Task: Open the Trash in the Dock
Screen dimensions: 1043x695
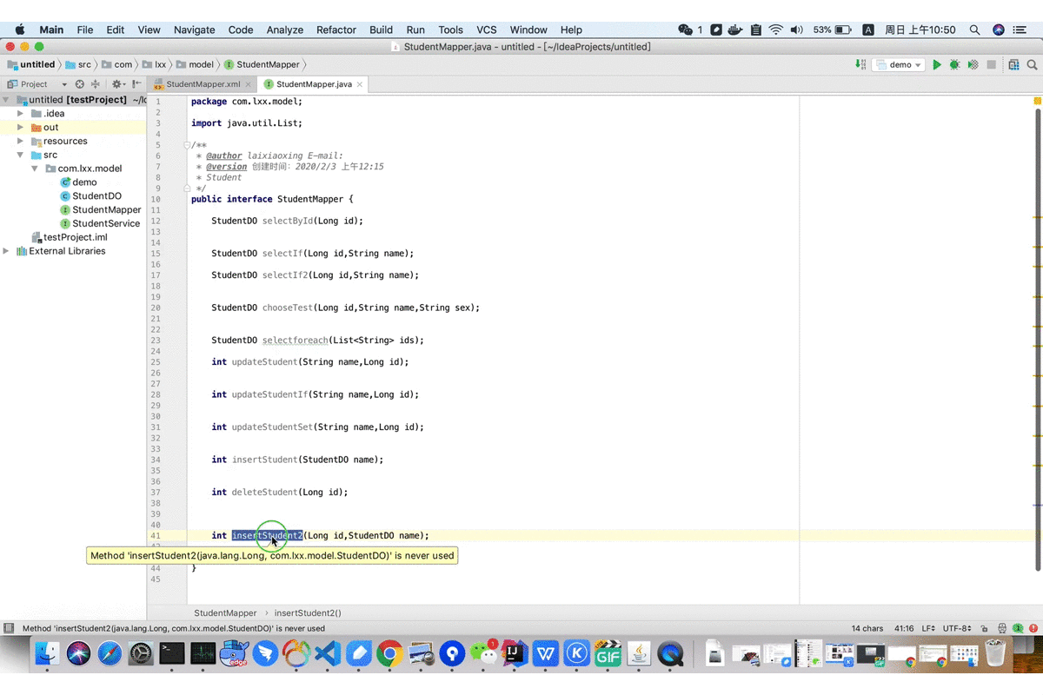Action: tap(995, 653)
